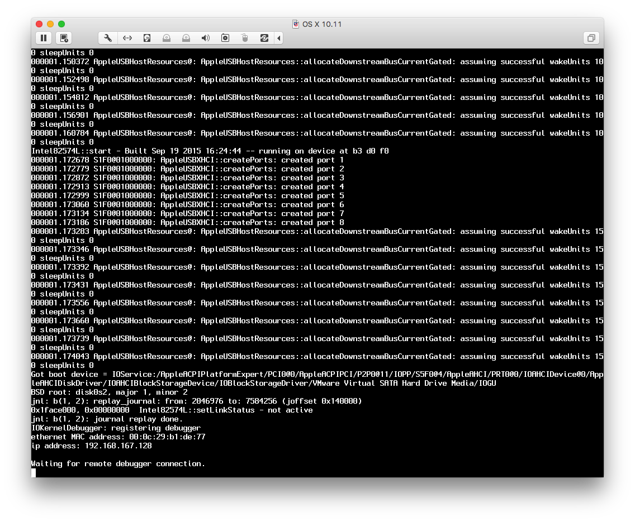Suspend the virtual machine with pause button
Viewport: 635px width, 522px height.
(43, 38)
